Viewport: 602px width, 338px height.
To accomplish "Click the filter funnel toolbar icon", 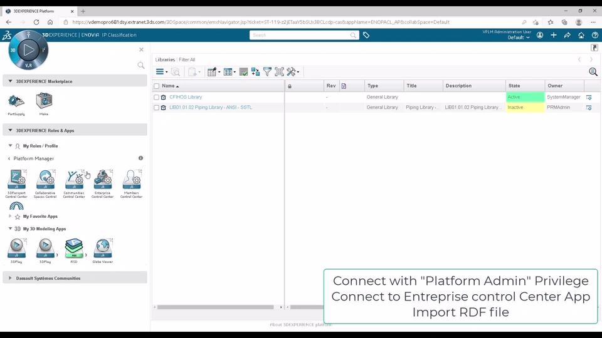I will (x=267, y=71).
